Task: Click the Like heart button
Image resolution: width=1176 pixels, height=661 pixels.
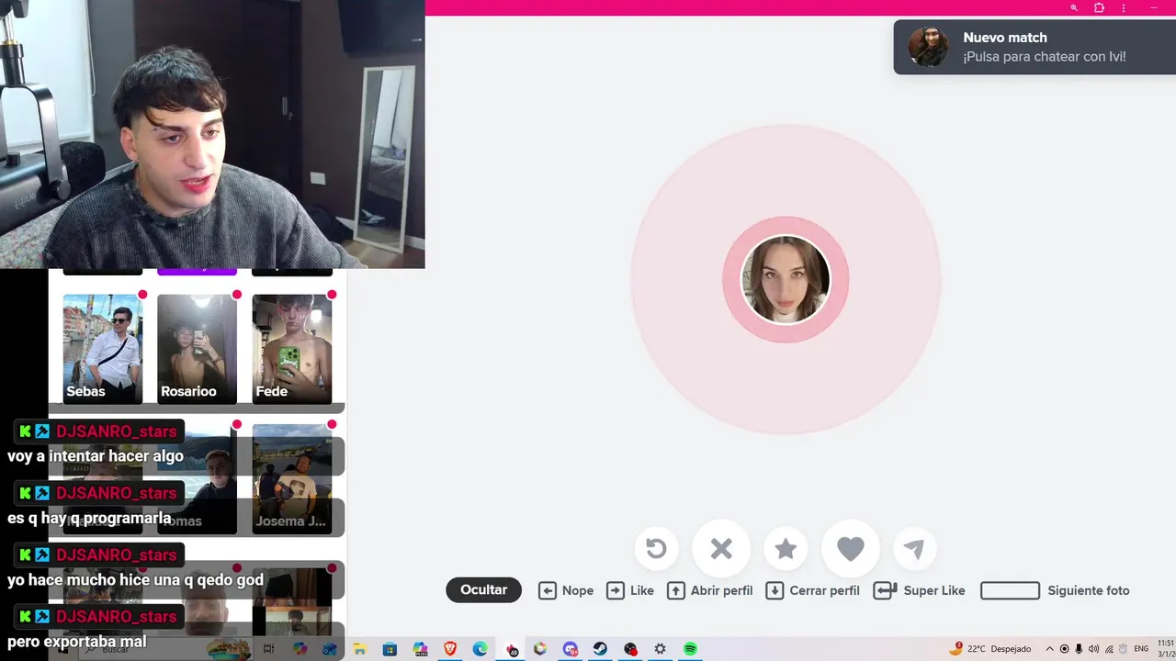Action: point(851,549)
